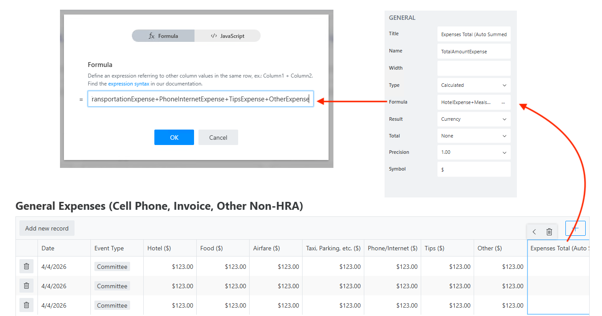
Task: Click left chevron icon in column toolbar
Action: click(535, 232)
